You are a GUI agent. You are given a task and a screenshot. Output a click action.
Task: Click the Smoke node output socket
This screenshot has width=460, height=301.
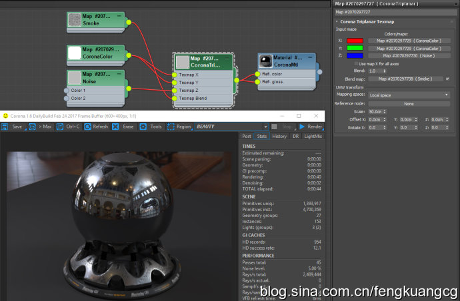click(x=129, y=22)
